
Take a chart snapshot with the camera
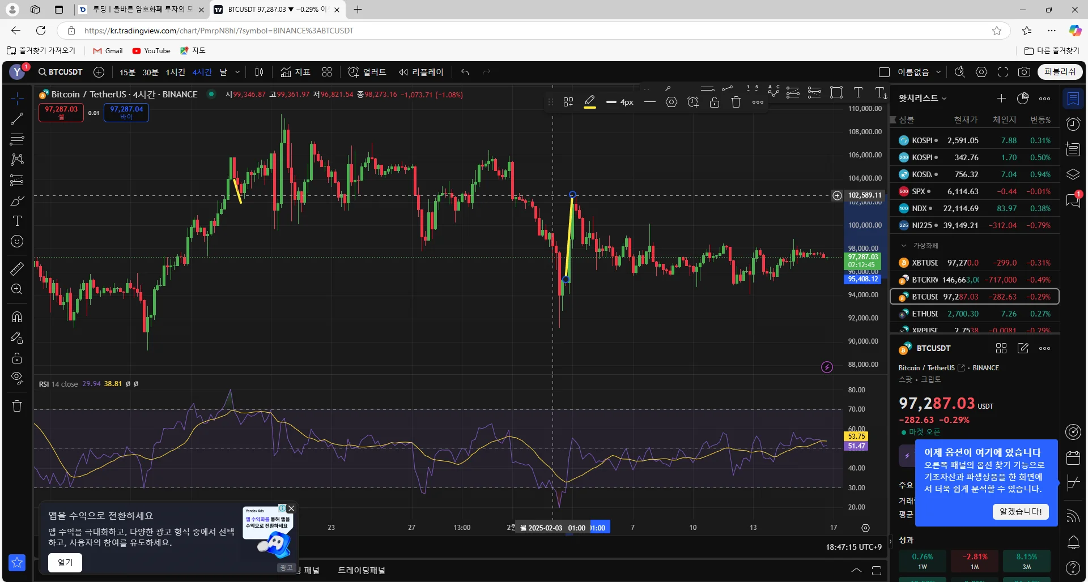(1024, 72)
